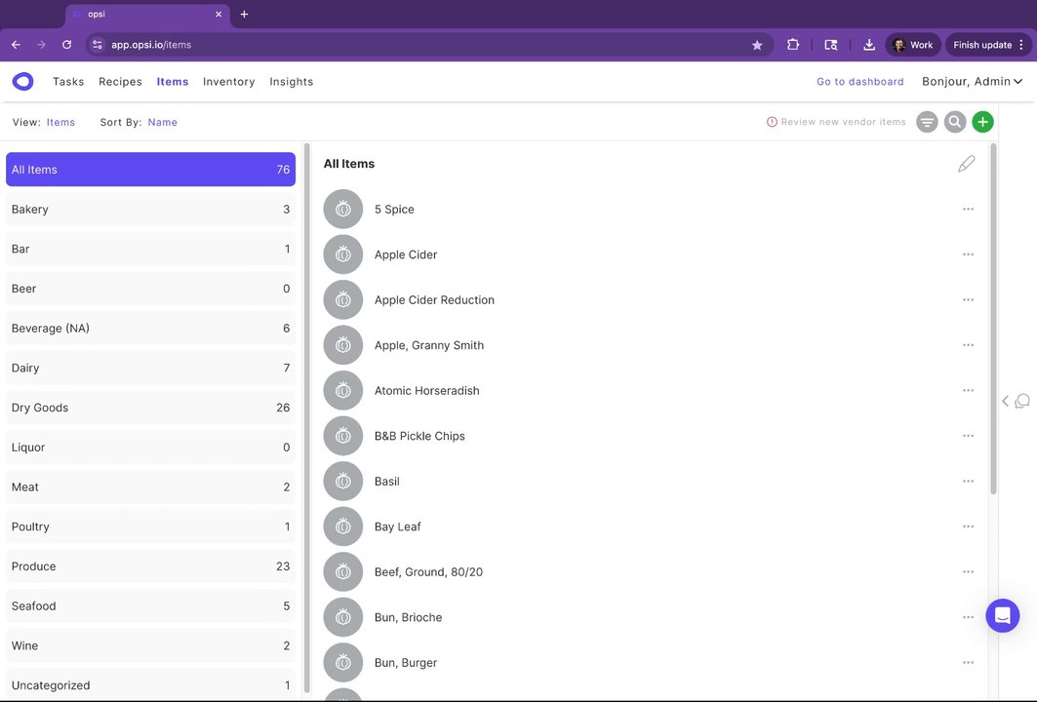
Task: Select the Bakery category
Action: (x=151, y=209)
